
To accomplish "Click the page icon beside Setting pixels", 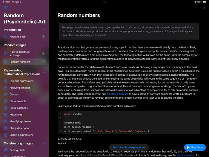I will point(6,150).
